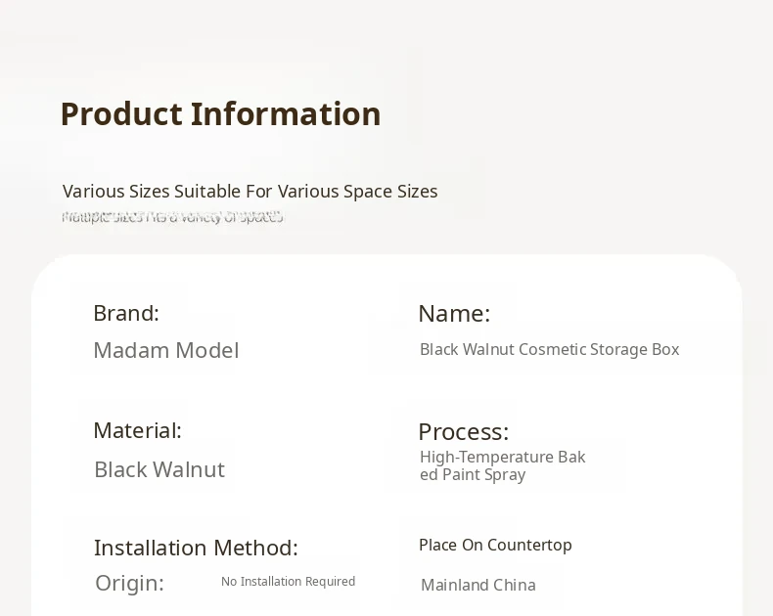Click the Product Information heading

(x=220, y=114)
